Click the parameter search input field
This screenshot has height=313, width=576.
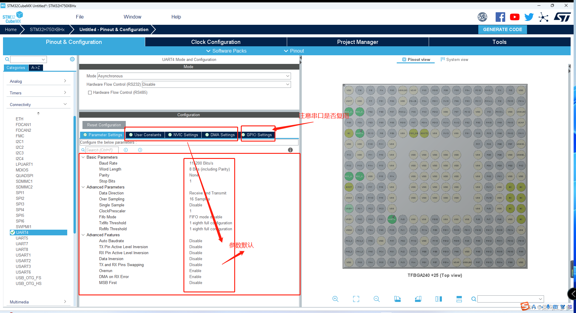point(102,150)
